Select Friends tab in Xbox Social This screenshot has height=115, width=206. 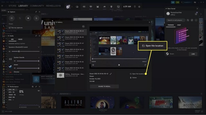pyautogui.click(x=171, y=25)
